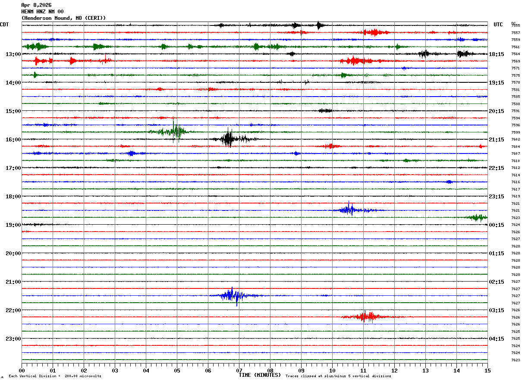Click the Traces clipped at plus/minus 5 note
Image resolution: width=522 pixels, height=382 pixels.
[338, 376]
